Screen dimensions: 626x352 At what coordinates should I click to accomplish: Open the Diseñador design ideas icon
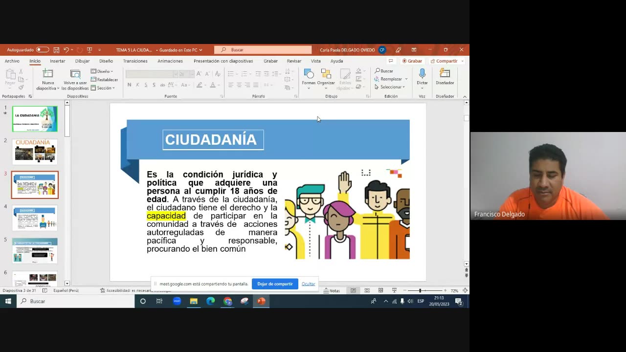[x=445, y=74]
